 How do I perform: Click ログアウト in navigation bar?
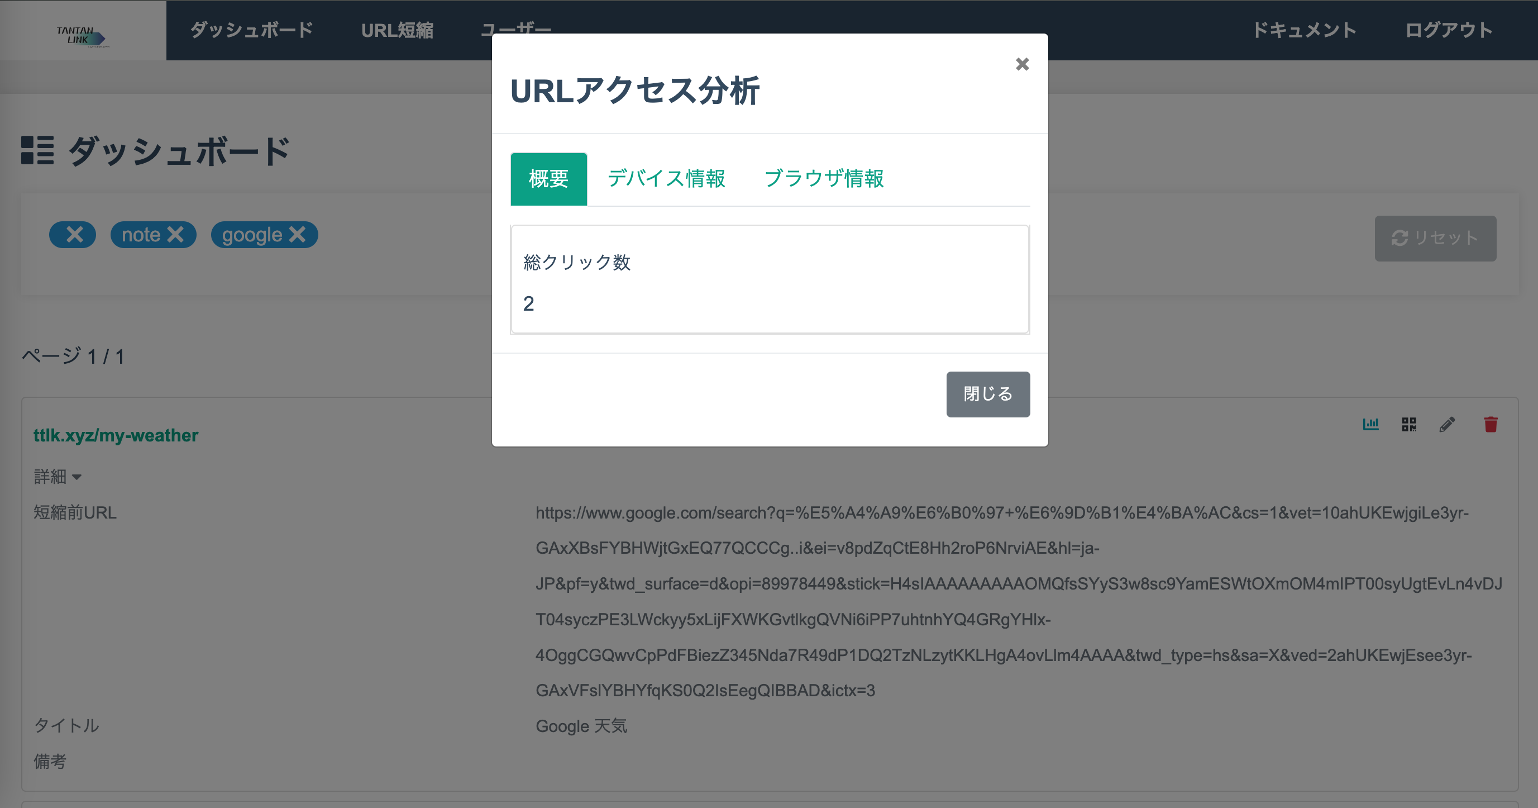point(1449,31)
